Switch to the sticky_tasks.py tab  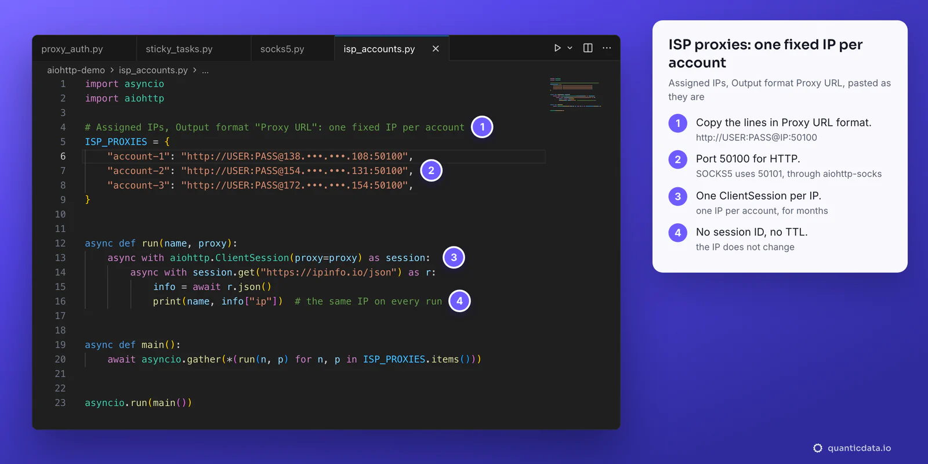(x=179, y=49)
